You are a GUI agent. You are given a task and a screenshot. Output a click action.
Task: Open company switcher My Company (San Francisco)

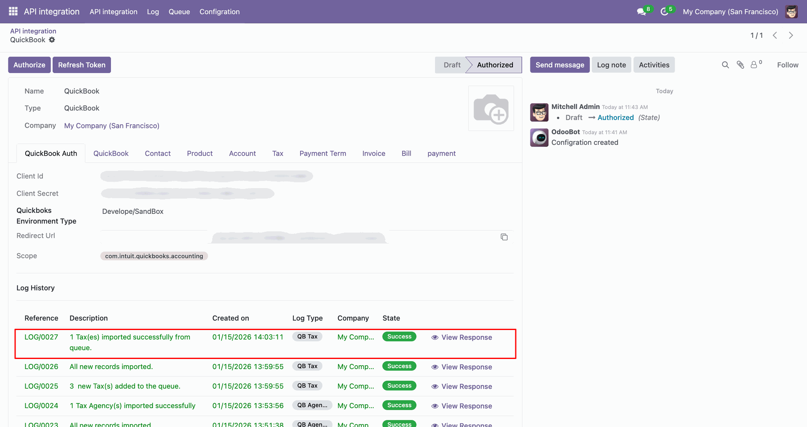coord(730,12)
